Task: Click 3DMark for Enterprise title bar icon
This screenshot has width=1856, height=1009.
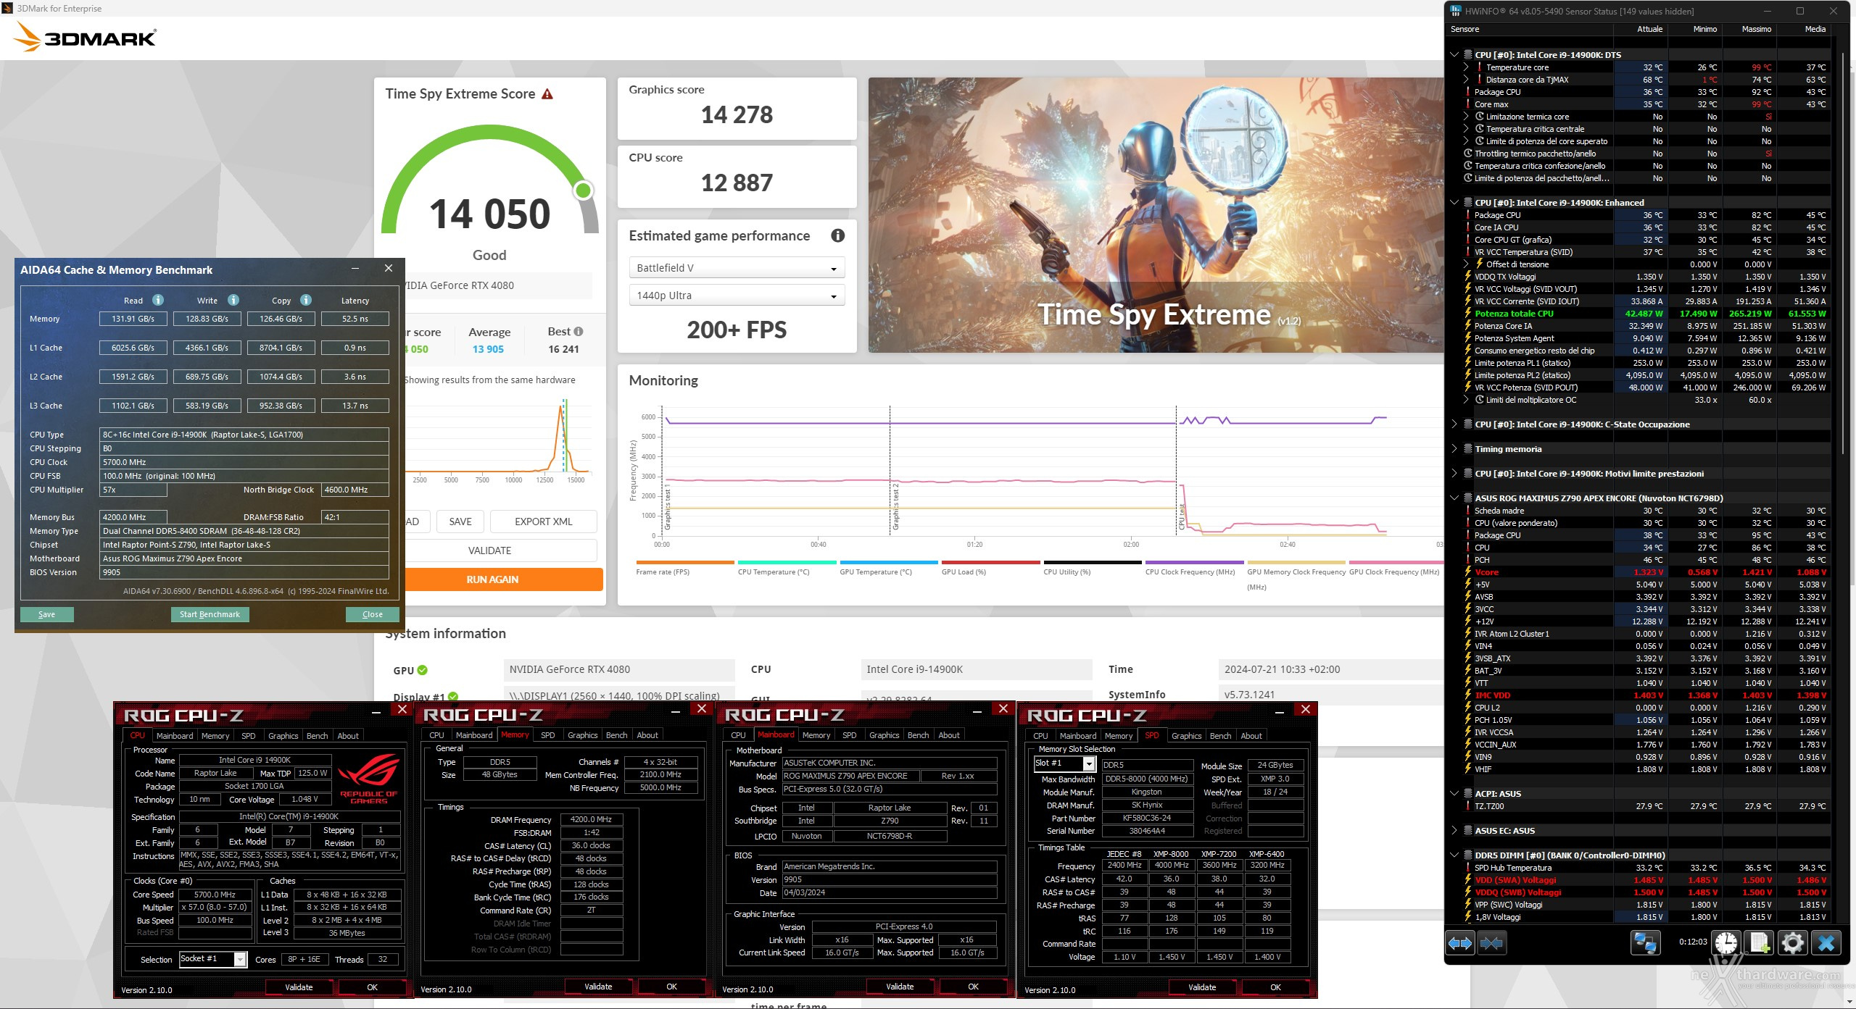Action: click(x=8, y=9)
